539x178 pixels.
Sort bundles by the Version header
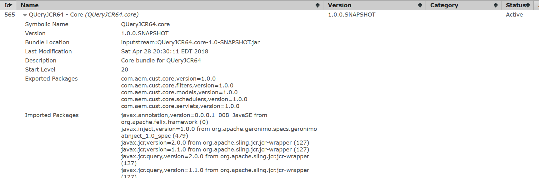340,5
